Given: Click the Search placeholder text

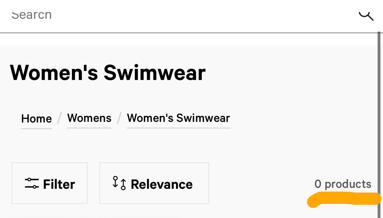Looking at the screenshot, I should (x=31, y=15).
